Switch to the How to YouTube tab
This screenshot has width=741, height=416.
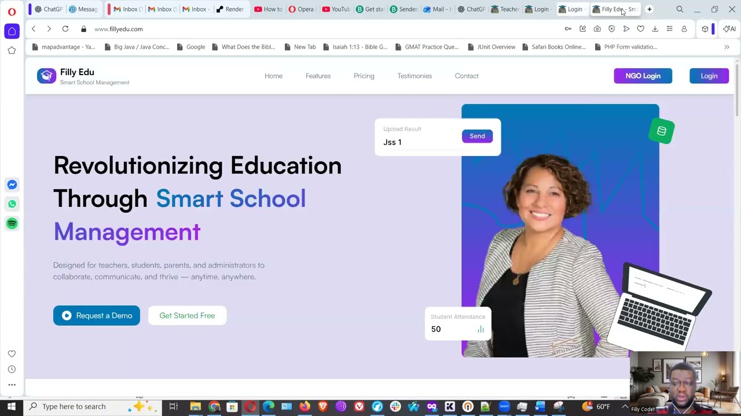click(x=268, y=9)
